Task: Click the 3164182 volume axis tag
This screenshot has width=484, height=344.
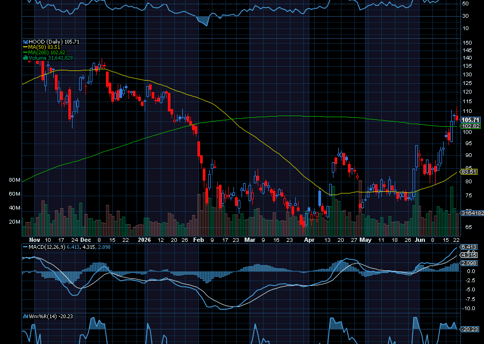Action: [x=472, y=213]
